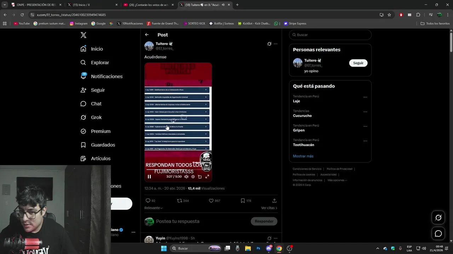453x254 pixels.
Task: Open the YouTube bookmark
Action: click(x=22, y=24)
